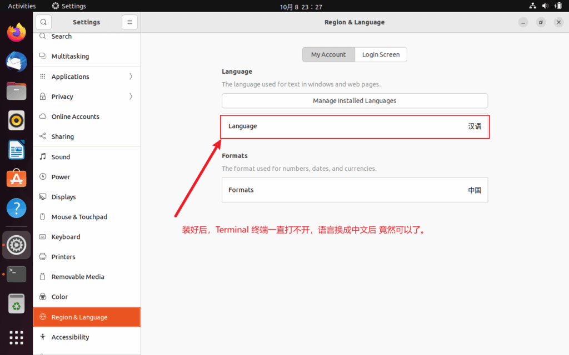Open the Terminal from the dock
The image size is (569, 355).
(x=17, y=274)
